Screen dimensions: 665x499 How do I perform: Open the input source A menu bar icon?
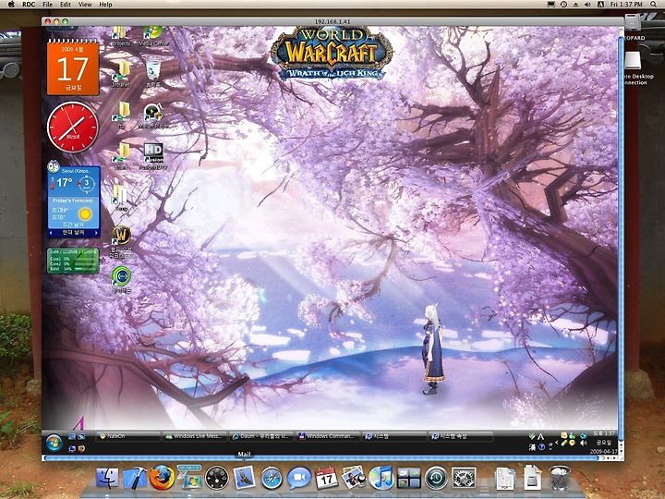(600, 5)
